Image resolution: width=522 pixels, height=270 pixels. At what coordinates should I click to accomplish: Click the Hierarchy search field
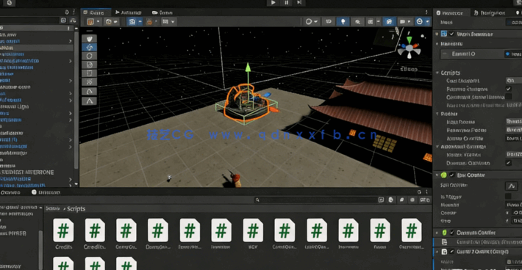[x=29, y=21]
